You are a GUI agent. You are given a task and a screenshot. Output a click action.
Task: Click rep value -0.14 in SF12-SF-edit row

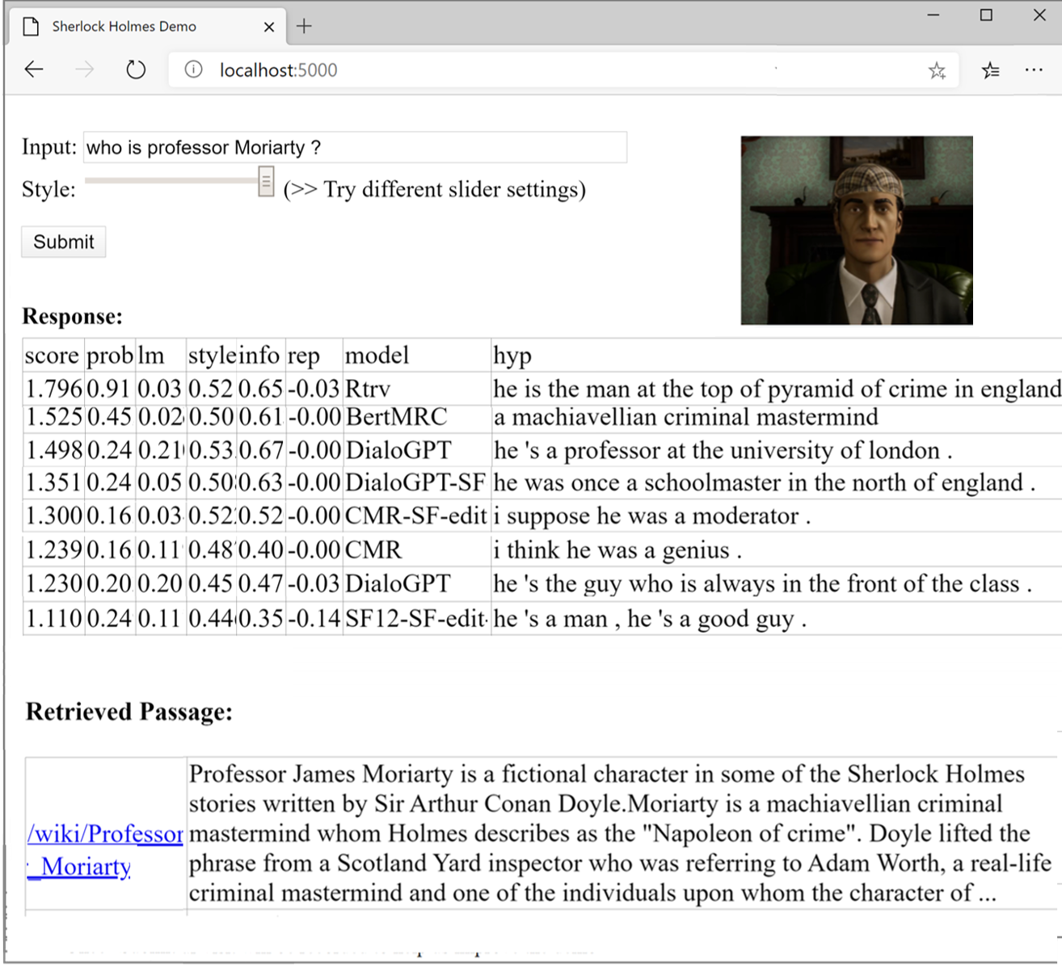point(314,619)
